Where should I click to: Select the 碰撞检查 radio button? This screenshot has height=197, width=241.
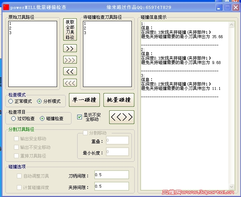pos(42,118)
